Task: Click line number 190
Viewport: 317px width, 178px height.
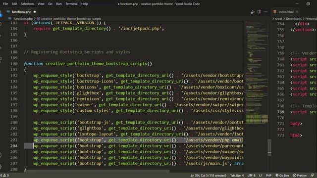Action: click(x=14, y=64)
